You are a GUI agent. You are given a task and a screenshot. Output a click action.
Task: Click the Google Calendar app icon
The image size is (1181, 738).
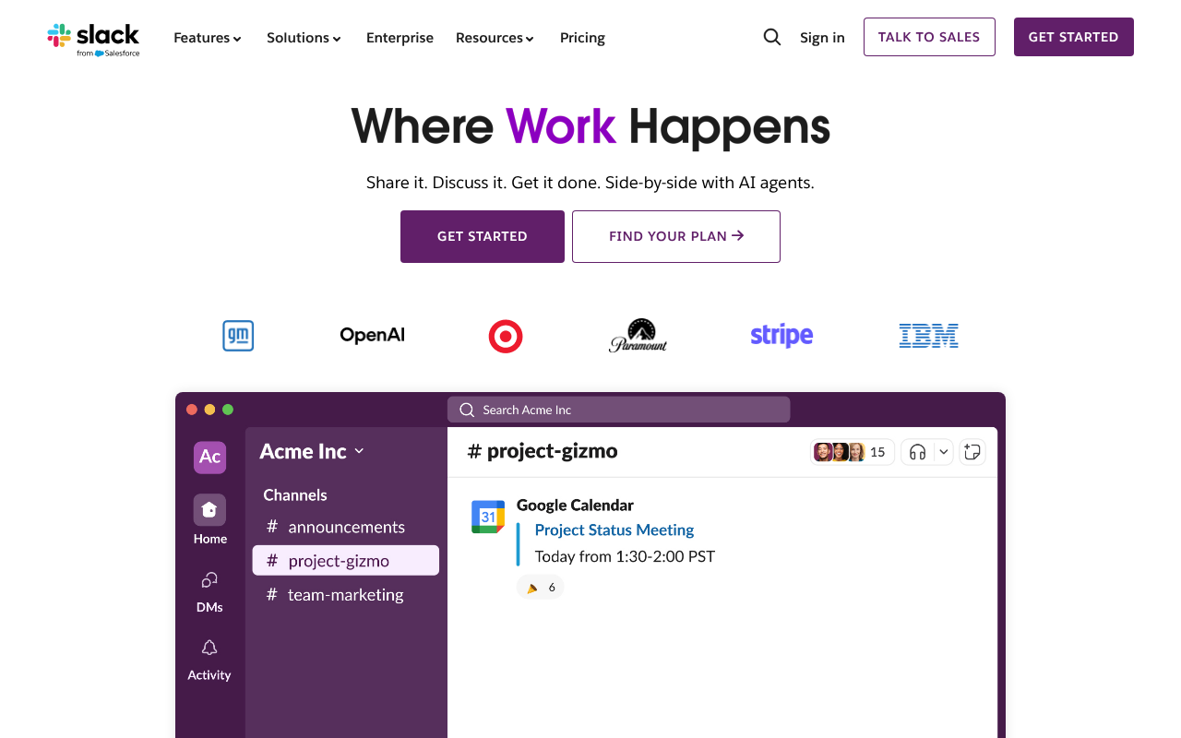point(488,517)
